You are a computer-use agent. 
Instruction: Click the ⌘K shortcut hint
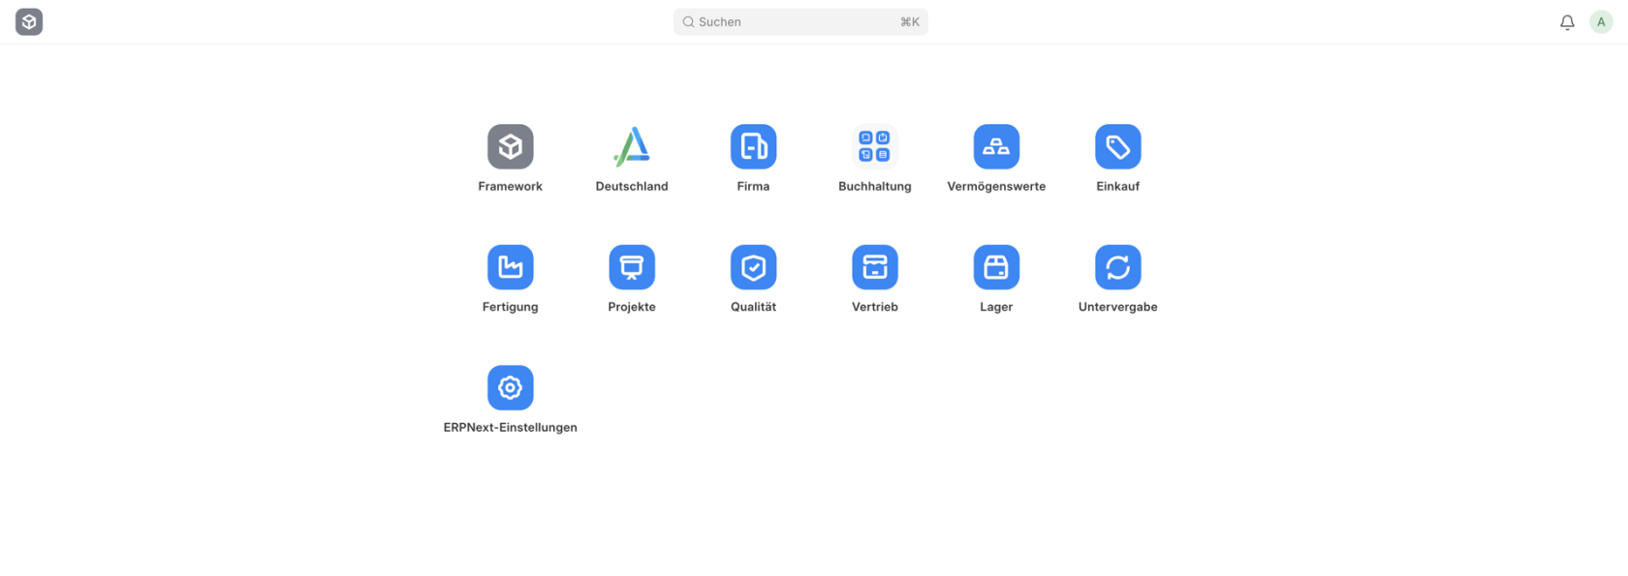tap(909, 22)
